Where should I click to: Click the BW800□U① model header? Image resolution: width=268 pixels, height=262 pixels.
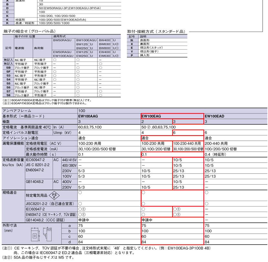[109, 48]
